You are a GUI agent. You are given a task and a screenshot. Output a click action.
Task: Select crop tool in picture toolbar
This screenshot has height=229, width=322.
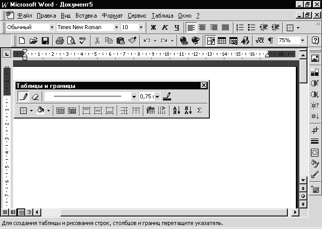click(315, 130)
